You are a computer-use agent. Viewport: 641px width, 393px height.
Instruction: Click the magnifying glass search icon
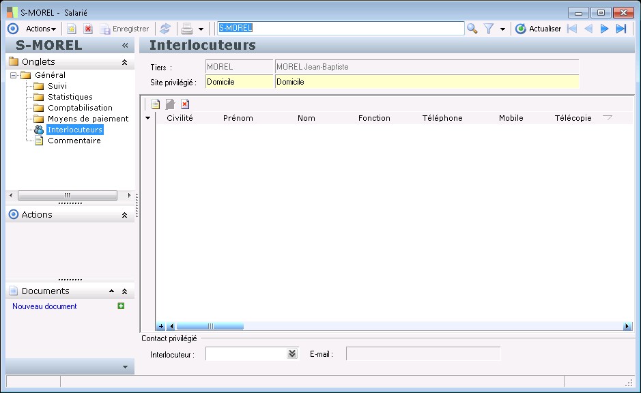click(472, 29)
